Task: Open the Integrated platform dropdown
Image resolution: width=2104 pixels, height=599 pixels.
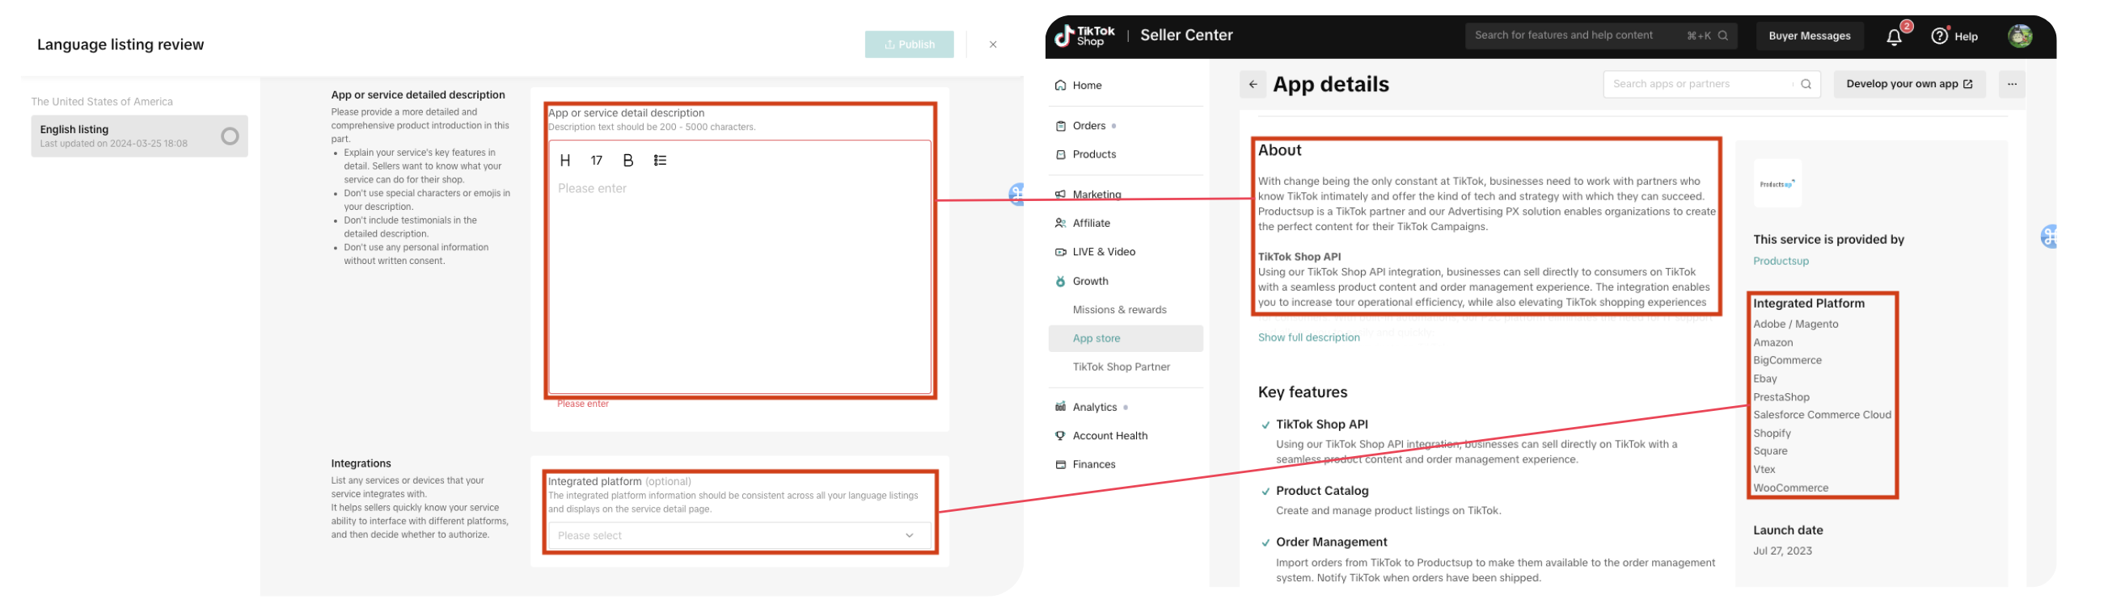Action: pos(740,535)
